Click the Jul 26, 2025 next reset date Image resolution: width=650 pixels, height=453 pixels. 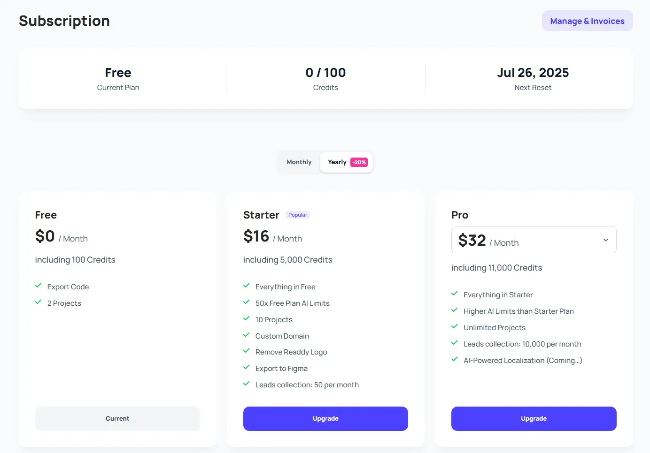[x=533, y=73]
